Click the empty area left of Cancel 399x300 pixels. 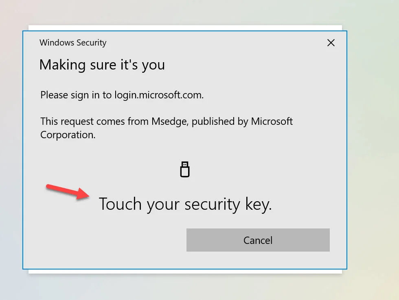pyautogui.click(x=104, y=240)
